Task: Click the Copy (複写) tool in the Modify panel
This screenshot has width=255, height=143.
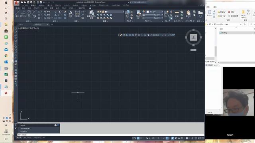Action: (47, 15)
